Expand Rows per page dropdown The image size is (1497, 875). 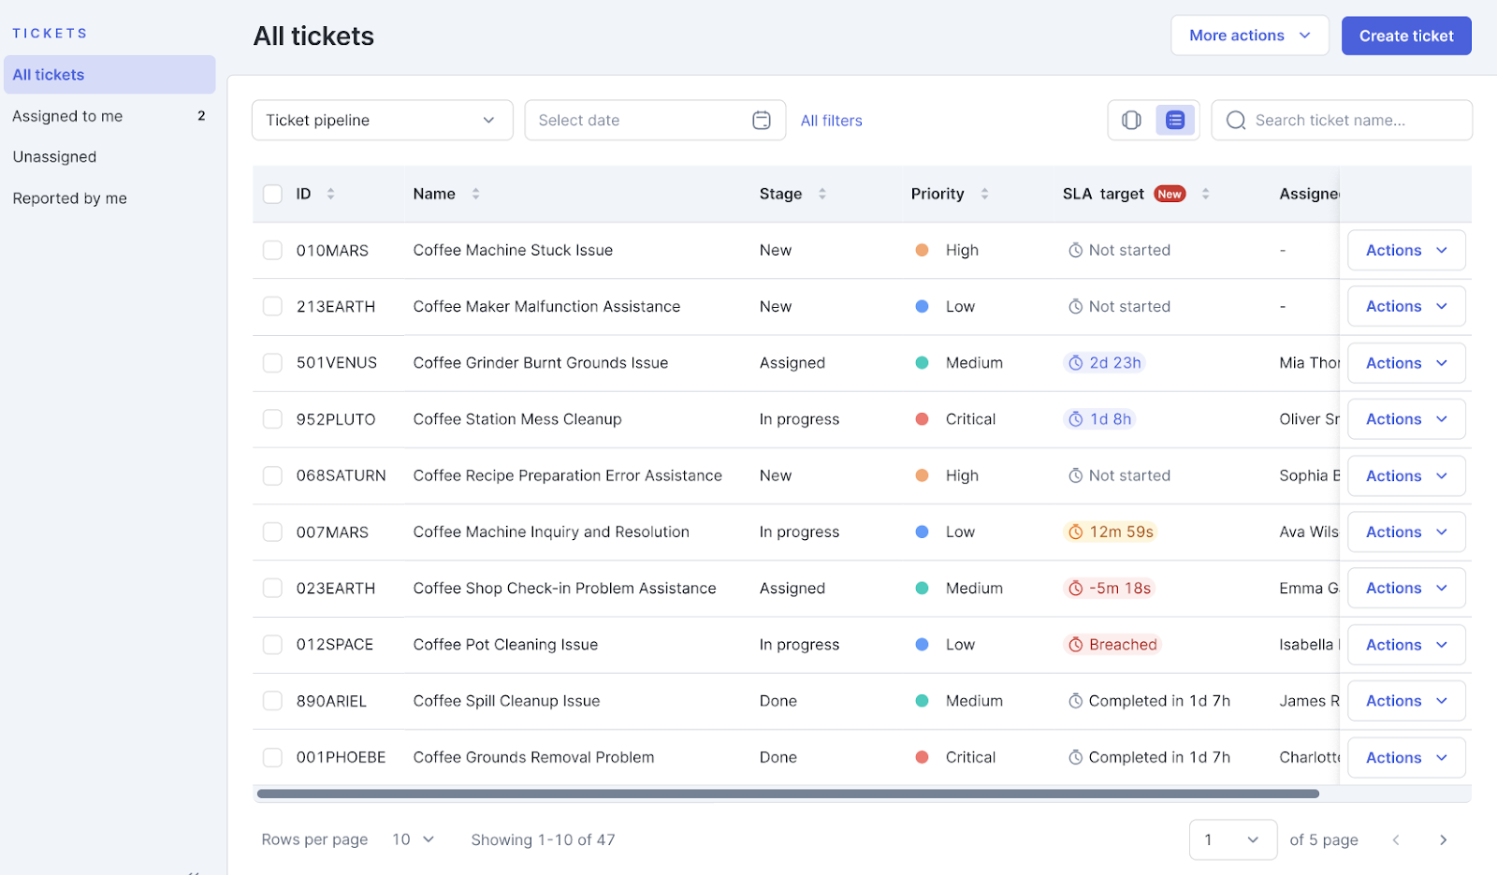point(414,839)
